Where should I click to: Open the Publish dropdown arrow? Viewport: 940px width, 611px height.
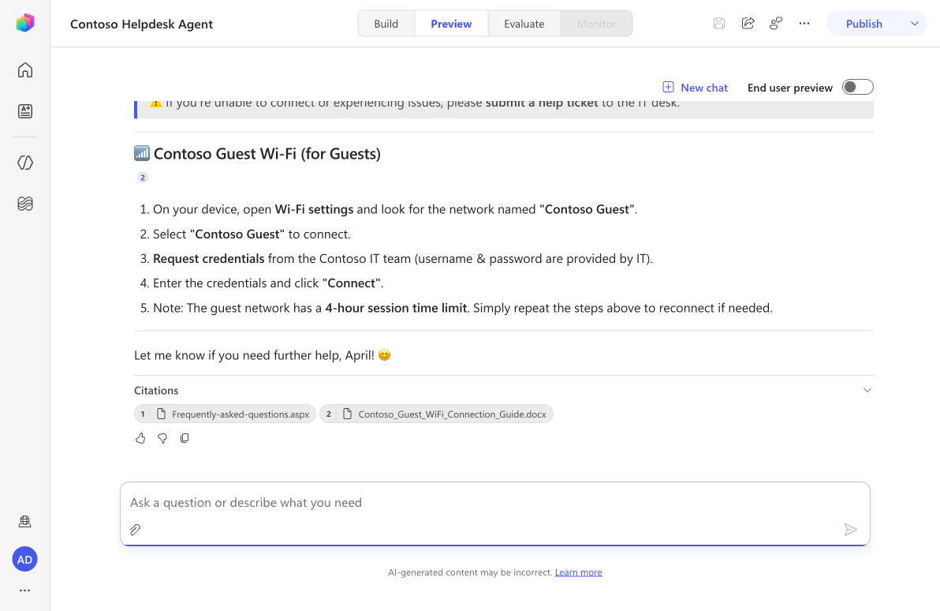click(x=914, y=24)
